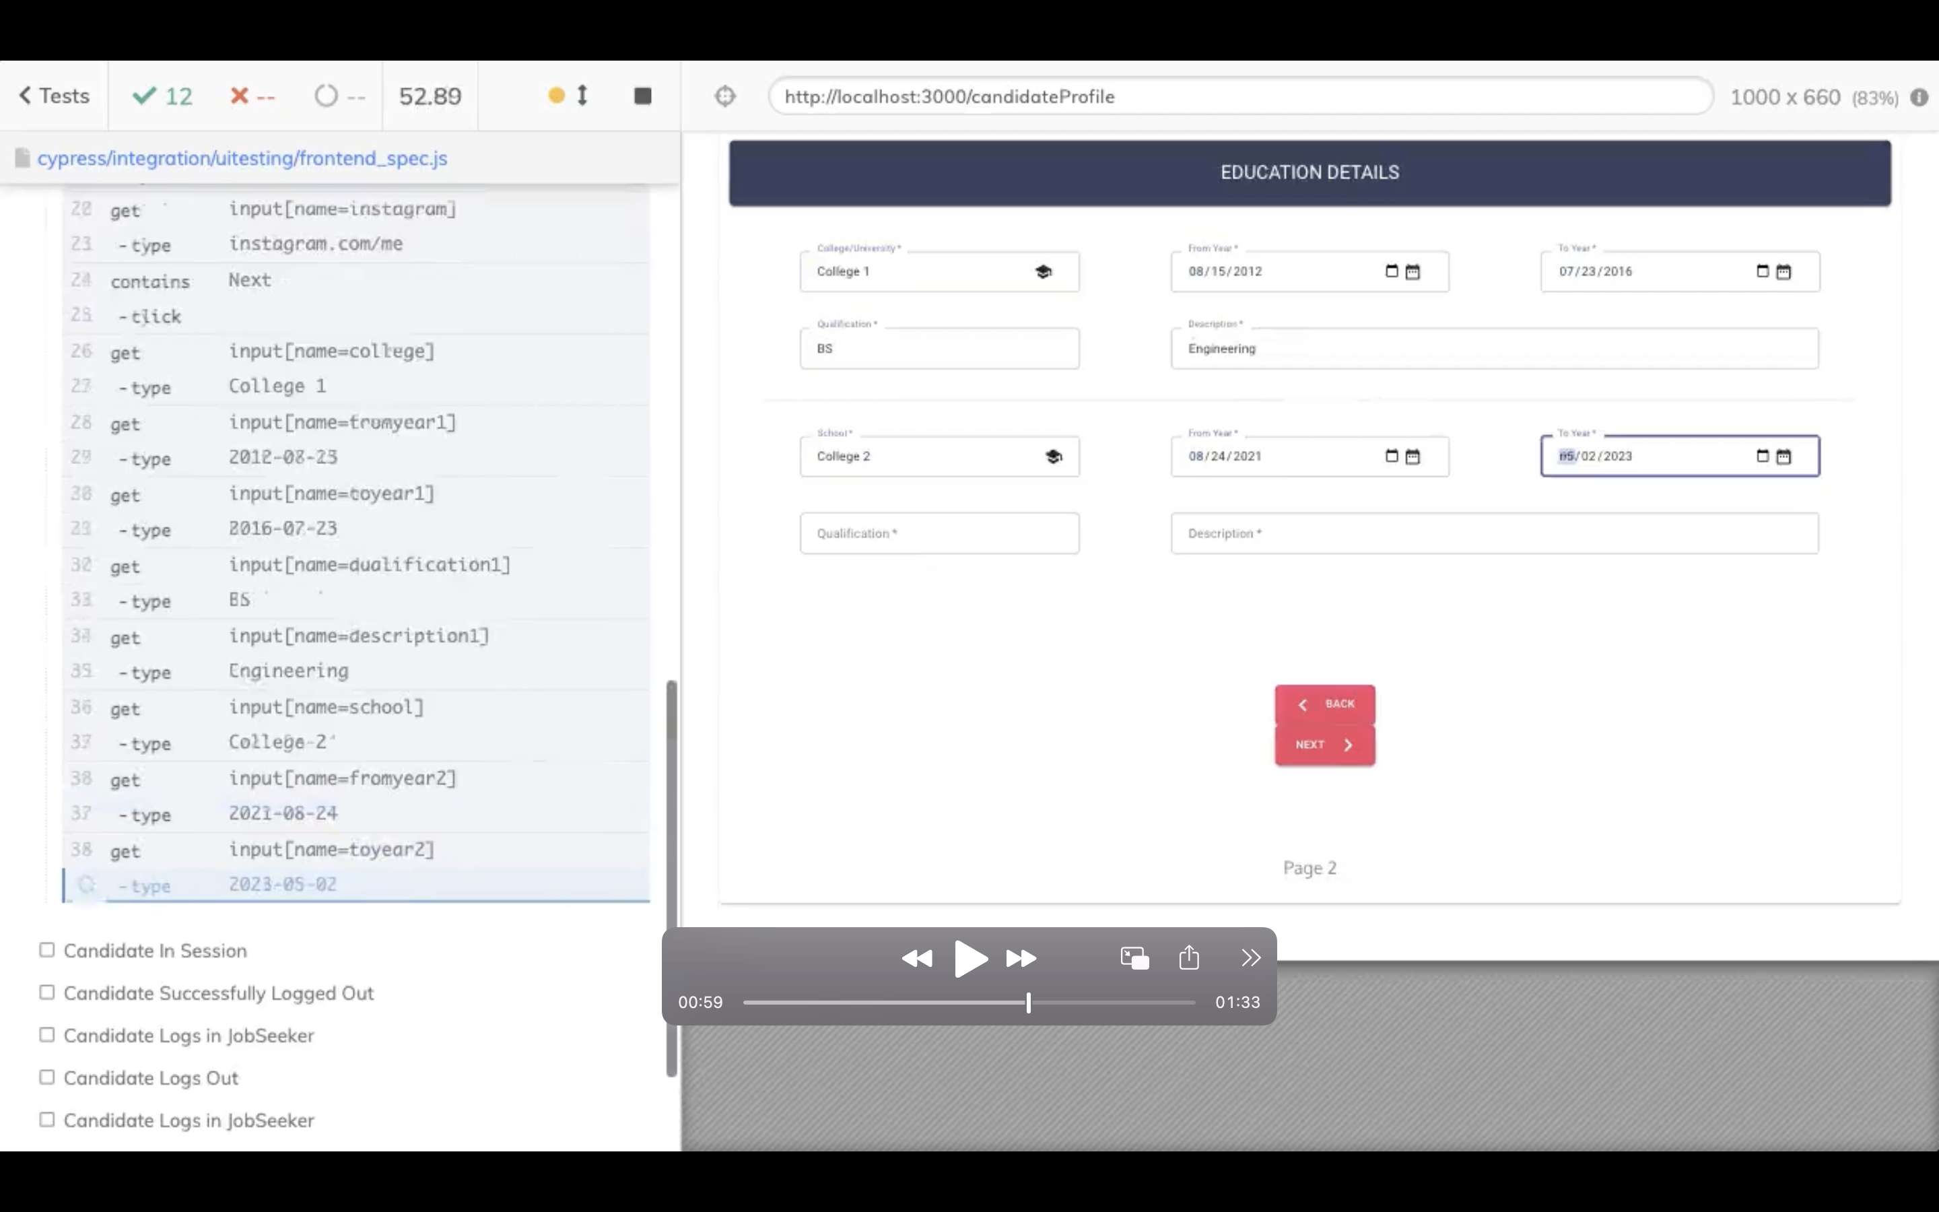Click the red NEXT button
Image resolution: width=1939 pixels, height=1212 pixels.
(x=1324, y=745)
